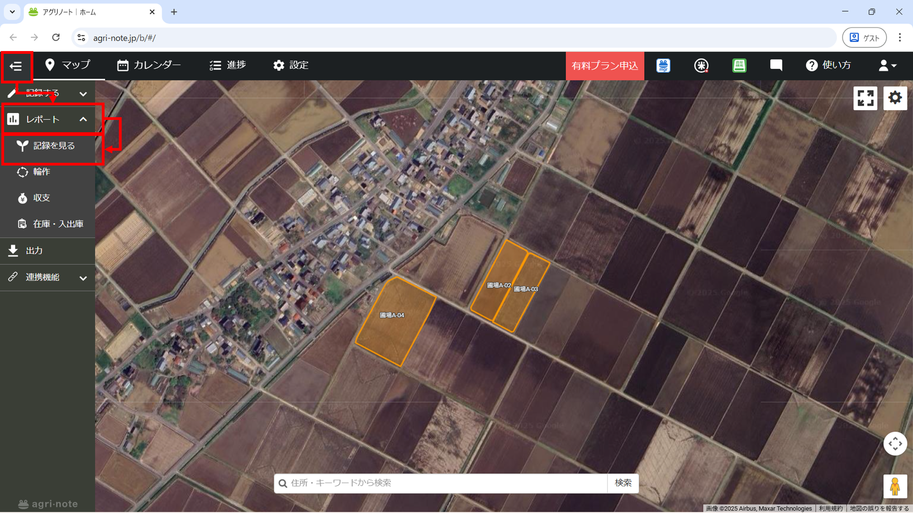913x513 pixels.
Task: Click the agri-note logo in sidebar
Action: click(x=47, y=504)
